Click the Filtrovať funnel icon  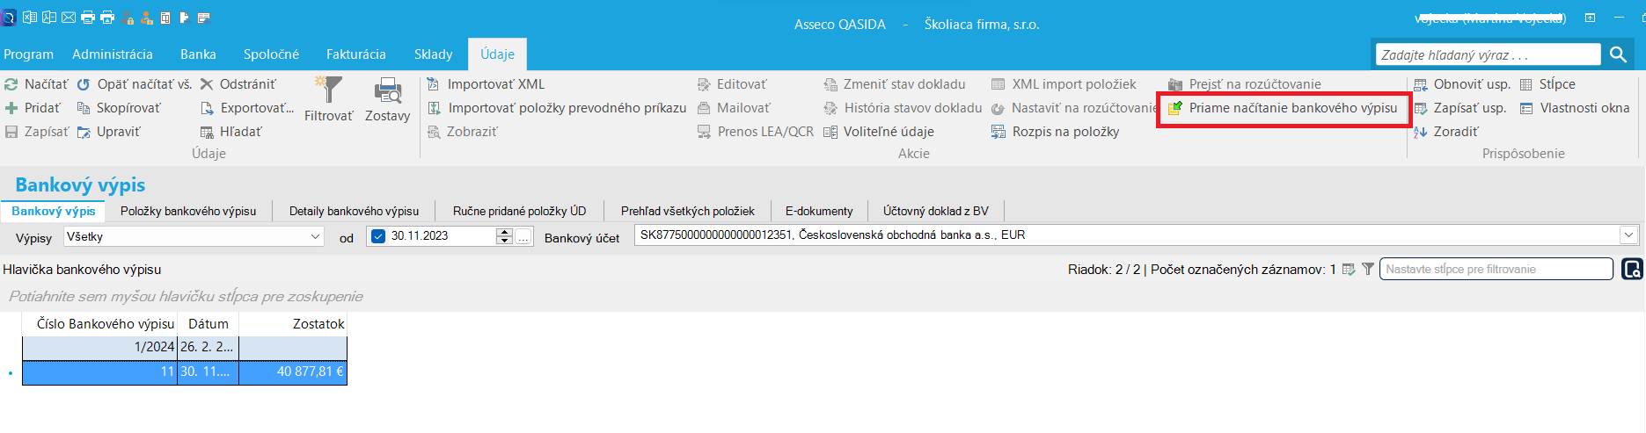pyautogui.click(x=328, y=90)
